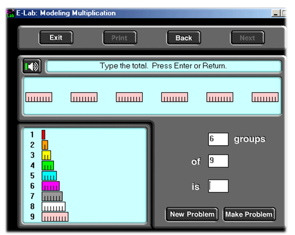This screenshot has height=235, width=295.
Task: Select the orange 2-unit rod
Action: coord(45,145)
